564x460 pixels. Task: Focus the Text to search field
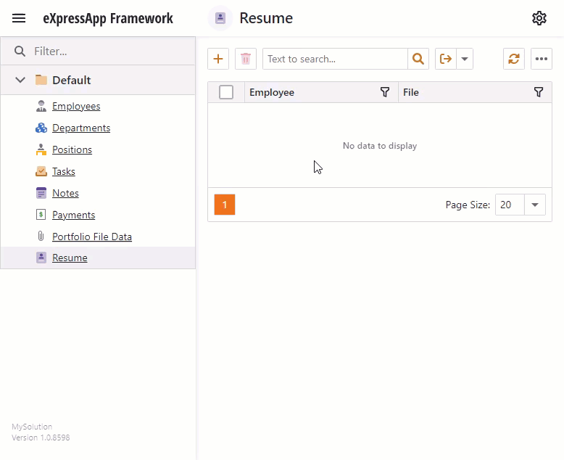coord(335,59)
